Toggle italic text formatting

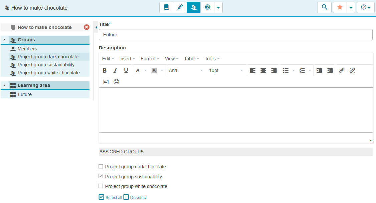[115, 70]
